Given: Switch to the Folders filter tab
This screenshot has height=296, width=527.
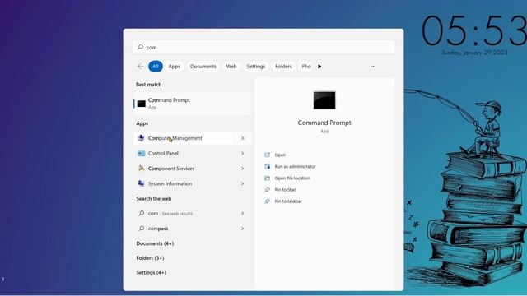Looking at the screenshot, I should pos(283,67).
